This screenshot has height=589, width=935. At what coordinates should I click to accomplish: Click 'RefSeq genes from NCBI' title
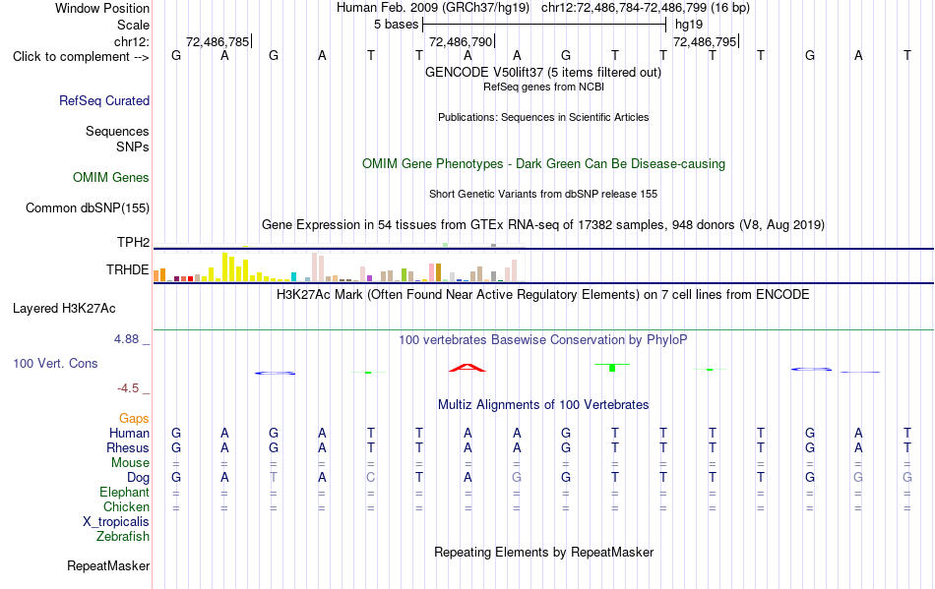click(x=543, y=87)
